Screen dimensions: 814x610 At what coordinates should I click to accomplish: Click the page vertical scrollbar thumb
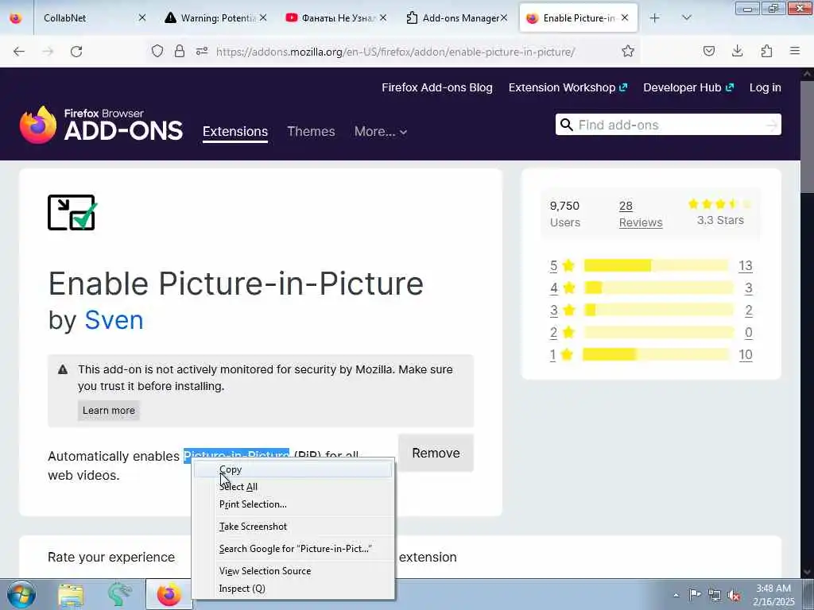point(808,137)
